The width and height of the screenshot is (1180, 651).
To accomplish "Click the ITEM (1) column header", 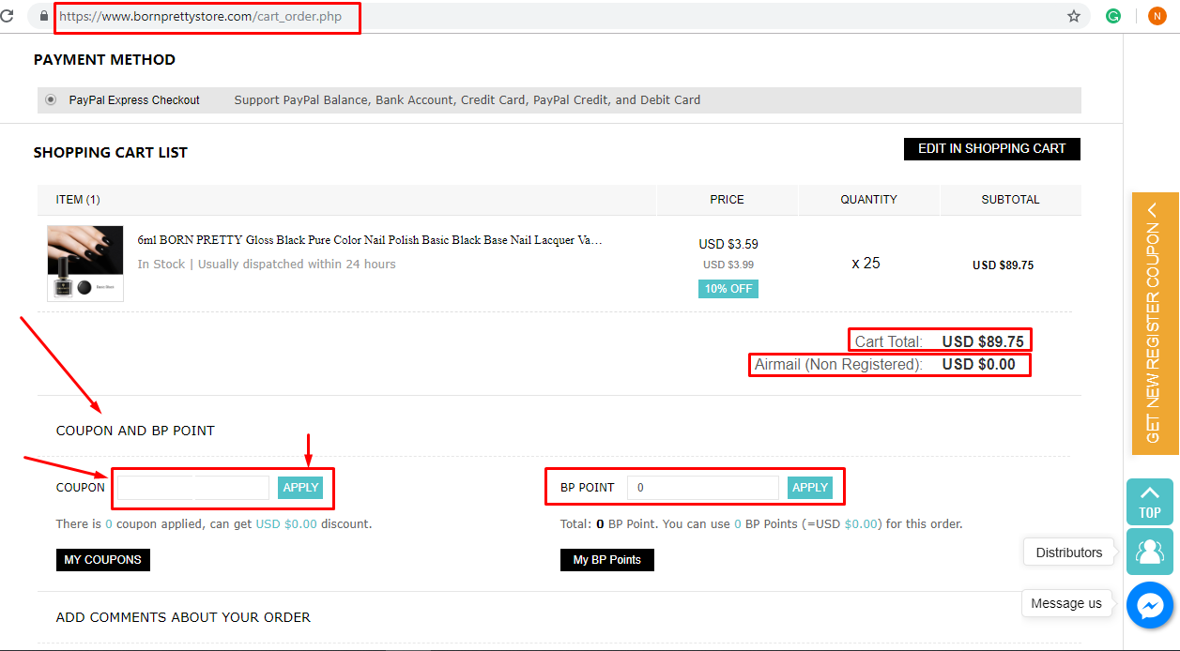I will click(x=78, y=199).
